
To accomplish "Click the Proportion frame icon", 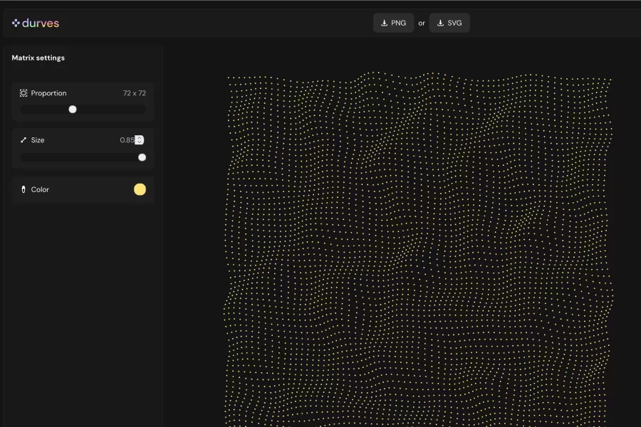I will (24, 93).
